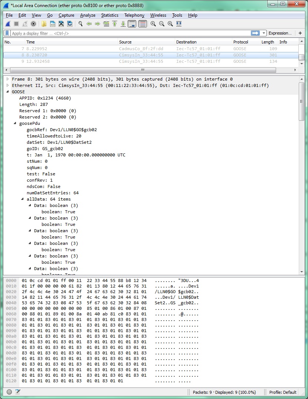Zoom out the main window text
This screenshot has height=399, width=308.
pyautogui.click(x=162, y=24)
